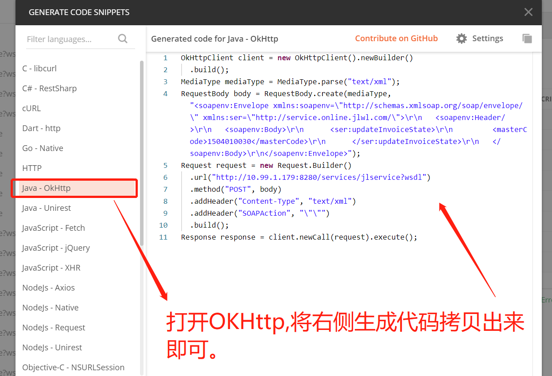Close the Generate Code Snippets dialog
552x376 pixels.
(528, 12)
